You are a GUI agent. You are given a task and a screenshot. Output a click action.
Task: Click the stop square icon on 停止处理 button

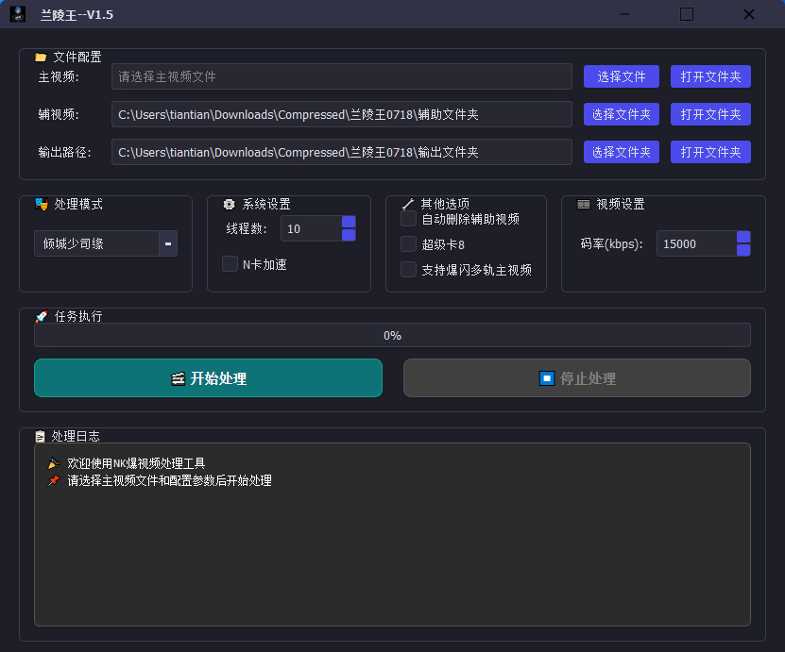(546, 377)
